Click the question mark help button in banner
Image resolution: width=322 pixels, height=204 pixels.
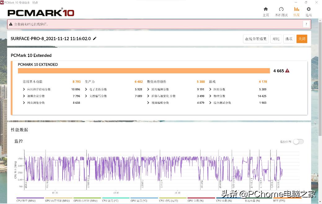[x=306, y=24]
